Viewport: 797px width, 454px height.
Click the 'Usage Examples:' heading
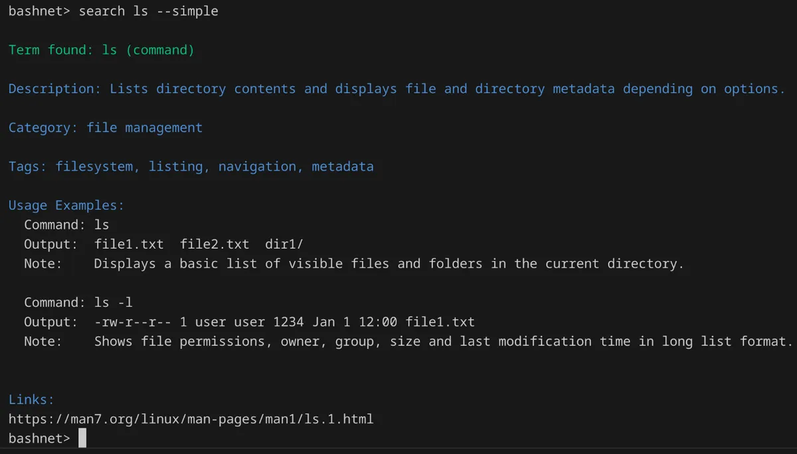(x=66, y=205)
